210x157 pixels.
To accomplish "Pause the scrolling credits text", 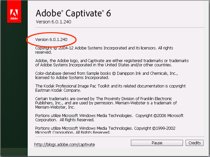I will click(x=157, y=143).
